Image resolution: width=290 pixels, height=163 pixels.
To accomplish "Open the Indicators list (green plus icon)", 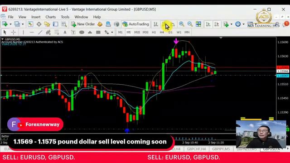I will point(226,24).
